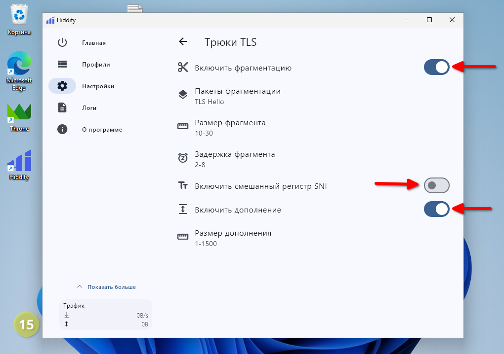
Task: Select the Hiddify desktop shortcut
Action: pos(19,165)
